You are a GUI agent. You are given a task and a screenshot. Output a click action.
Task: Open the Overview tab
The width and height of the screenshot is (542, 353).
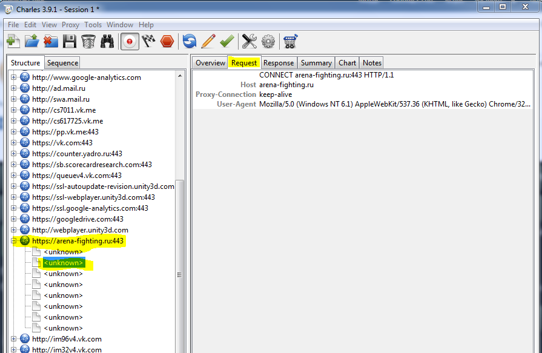click(210, 63)
